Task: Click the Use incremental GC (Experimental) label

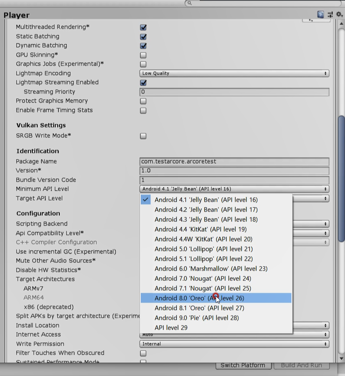Action: [66, 251]
